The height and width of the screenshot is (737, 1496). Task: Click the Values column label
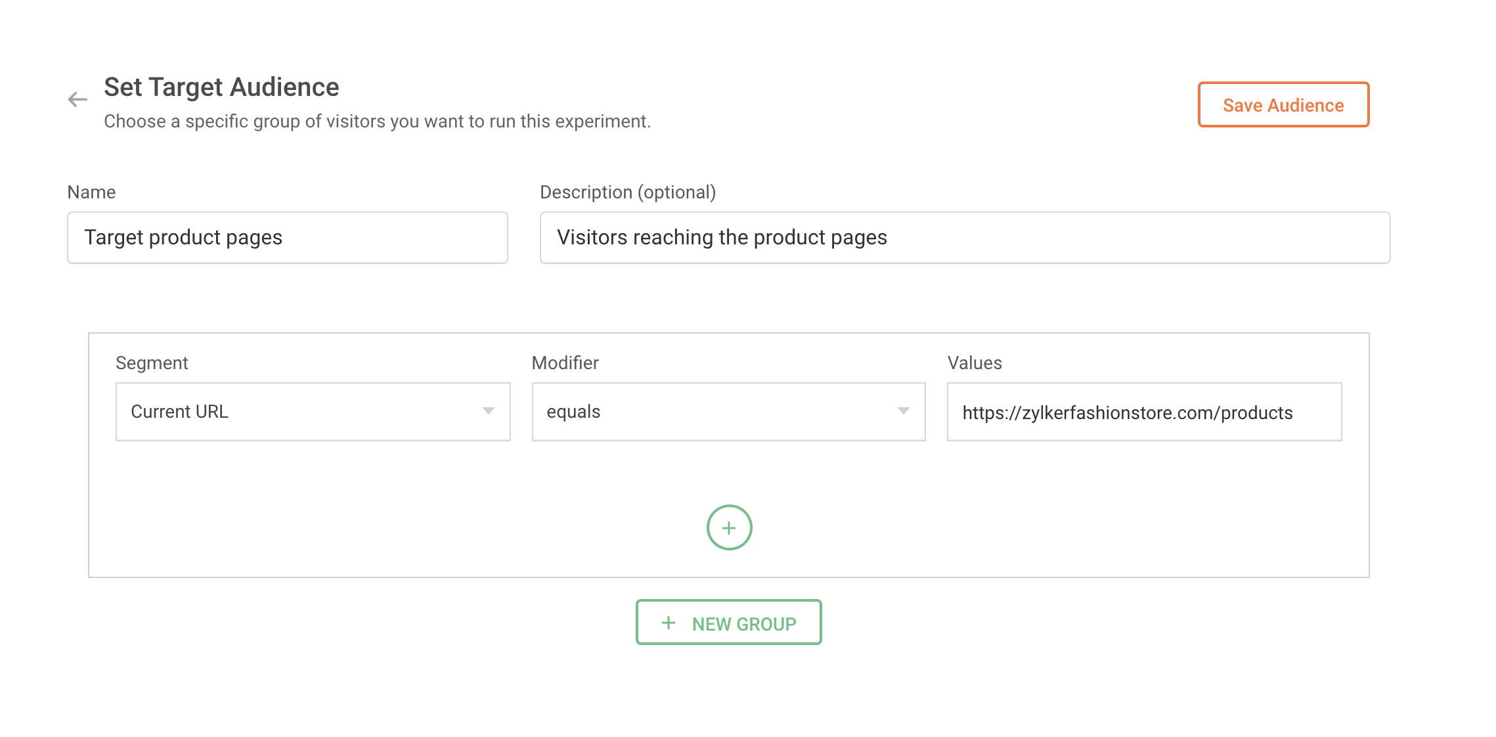coord(975,363)
